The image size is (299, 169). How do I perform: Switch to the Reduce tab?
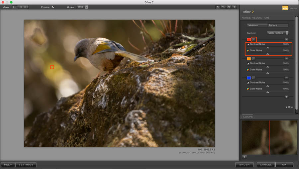pyautogui.click(x=278, y=25)
